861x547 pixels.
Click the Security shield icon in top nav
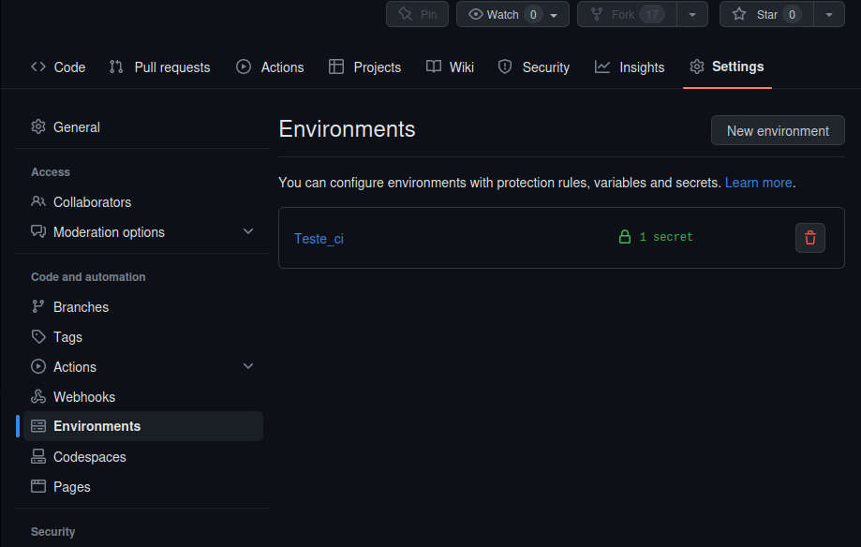505,67
